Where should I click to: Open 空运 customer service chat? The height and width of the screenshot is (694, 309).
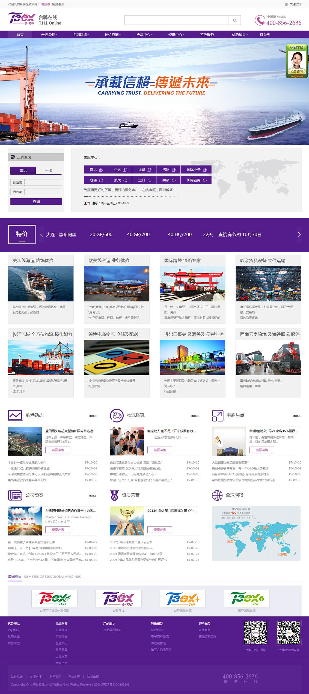click(120, 170)
